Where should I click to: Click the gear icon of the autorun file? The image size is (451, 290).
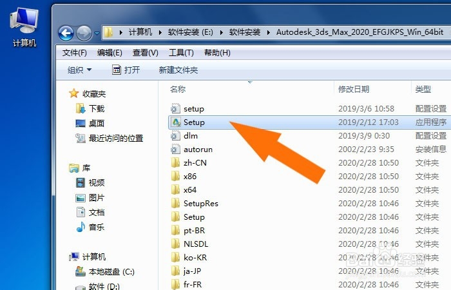tap(175, 150)
